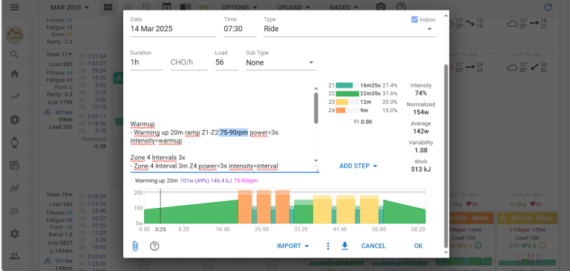The image size is (570, 271).
Task: Refresh the calendar page
Action: pos(548,7)
